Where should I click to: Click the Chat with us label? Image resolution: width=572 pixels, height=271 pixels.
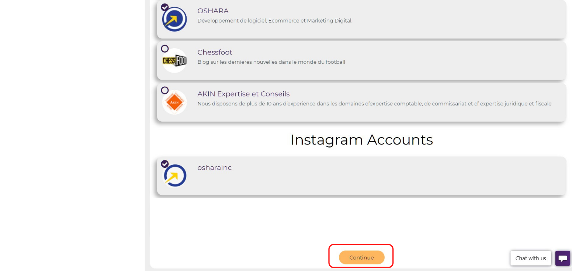coord(531,258)
